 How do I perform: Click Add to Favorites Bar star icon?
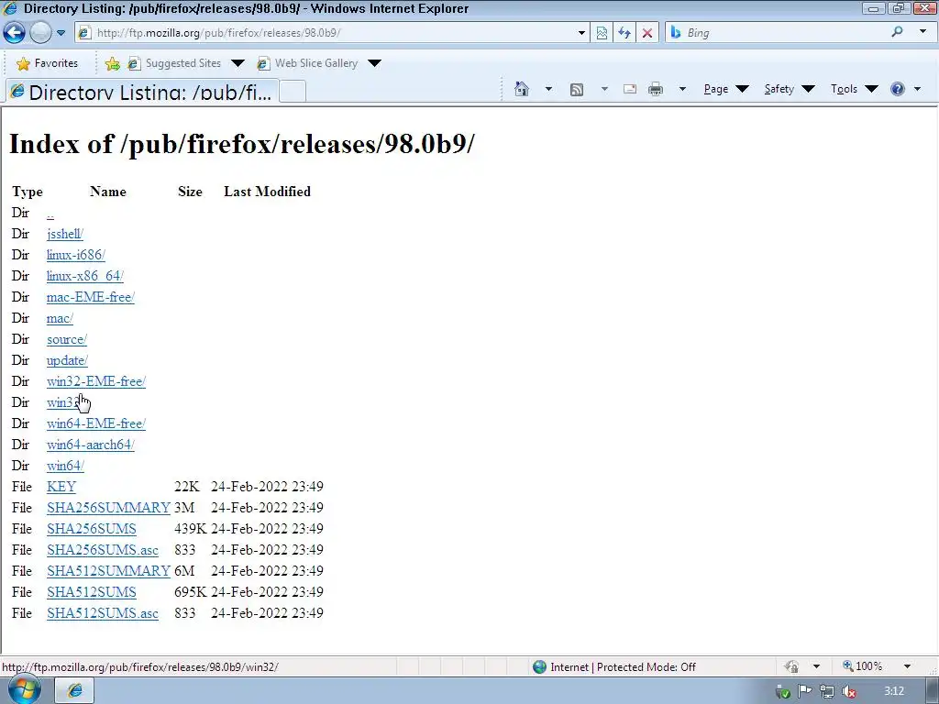point(112,63)
